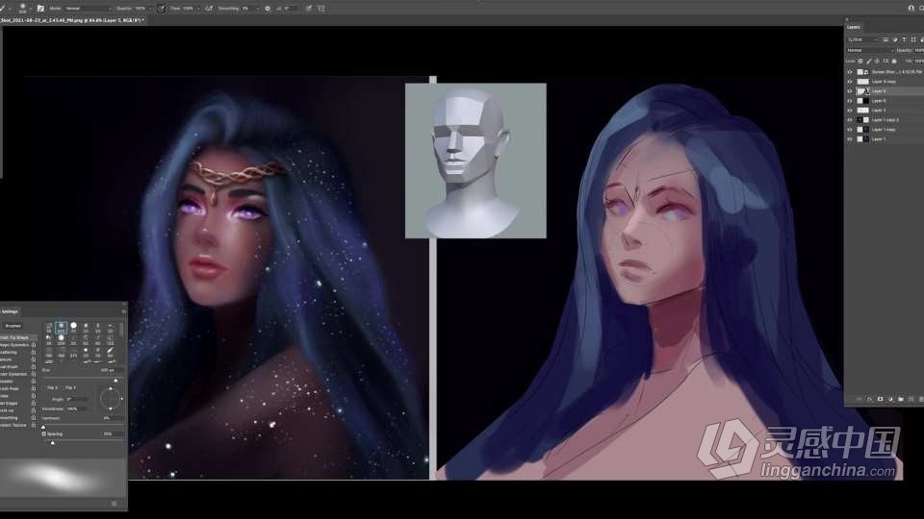This screenshot has height=519, width=924.
Task: Open Dual Brush settings
Action: 9,366
